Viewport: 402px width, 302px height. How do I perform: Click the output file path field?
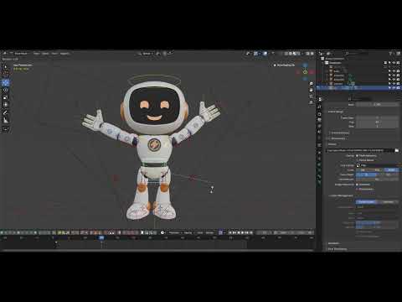360,150
